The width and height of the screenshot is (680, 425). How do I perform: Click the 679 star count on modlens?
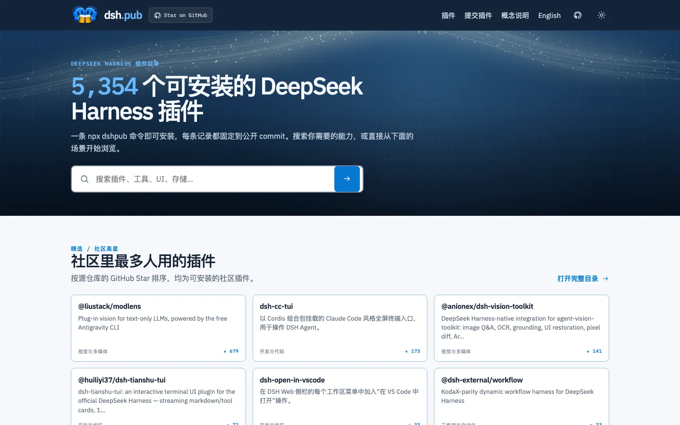231,351
